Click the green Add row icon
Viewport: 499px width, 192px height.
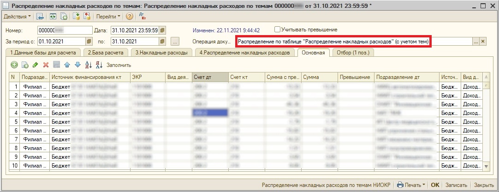(14, 65)
